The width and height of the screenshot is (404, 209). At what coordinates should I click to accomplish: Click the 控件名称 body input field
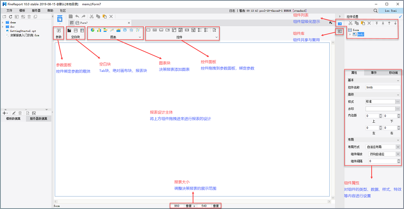[383, 87]
